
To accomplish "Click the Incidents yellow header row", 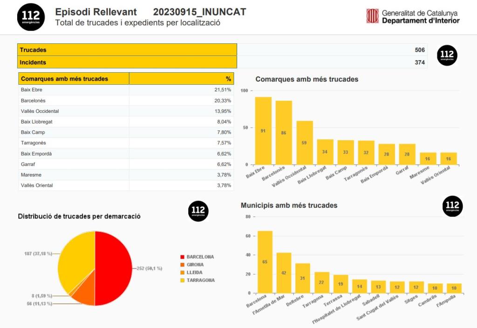I will tap(127, 62).
